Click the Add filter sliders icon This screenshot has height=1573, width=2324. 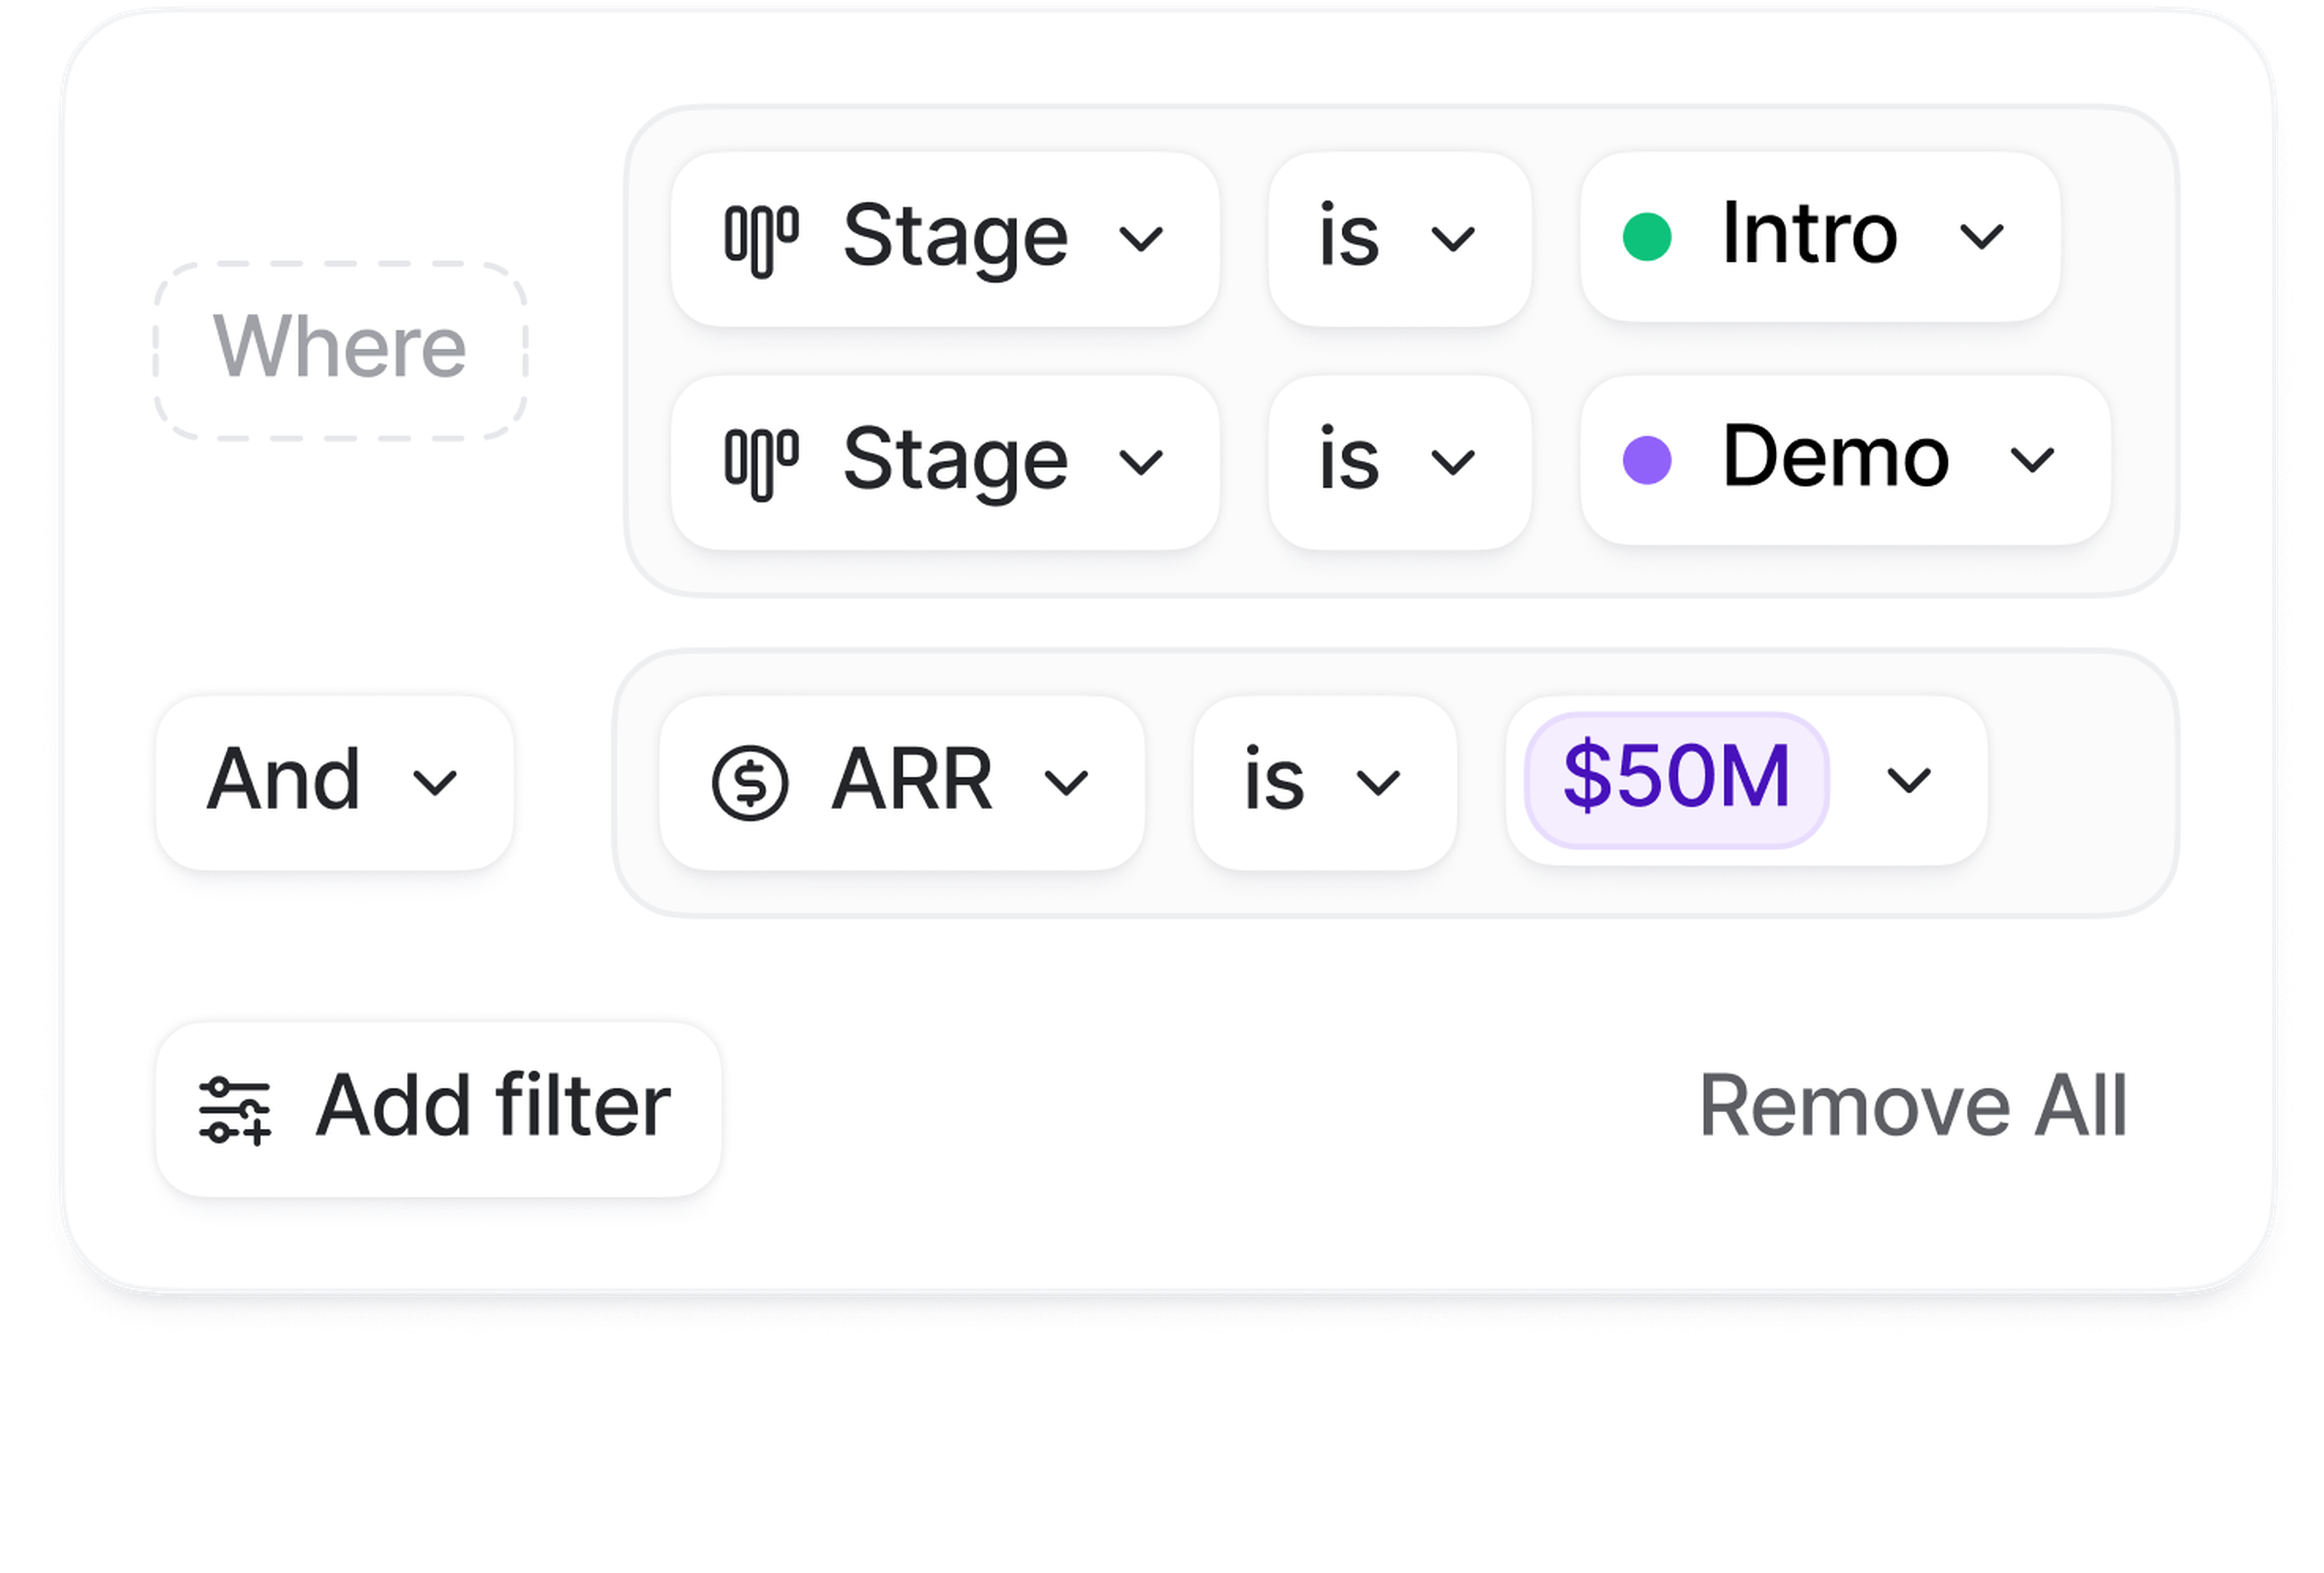[235, 1110]
